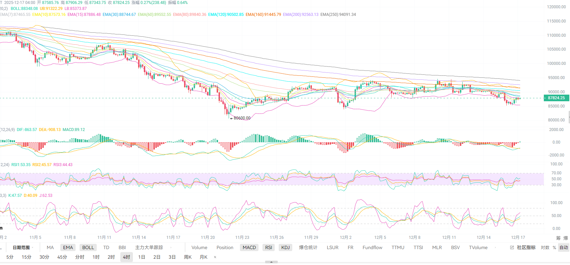Open the 社区指标 community indicator editor icon
Screen dimensions: 570x265
tap(512, 247)
